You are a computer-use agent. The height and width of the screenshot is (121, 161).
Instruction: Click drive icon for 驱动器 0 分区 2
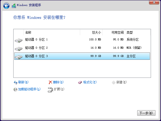[19, 49]
